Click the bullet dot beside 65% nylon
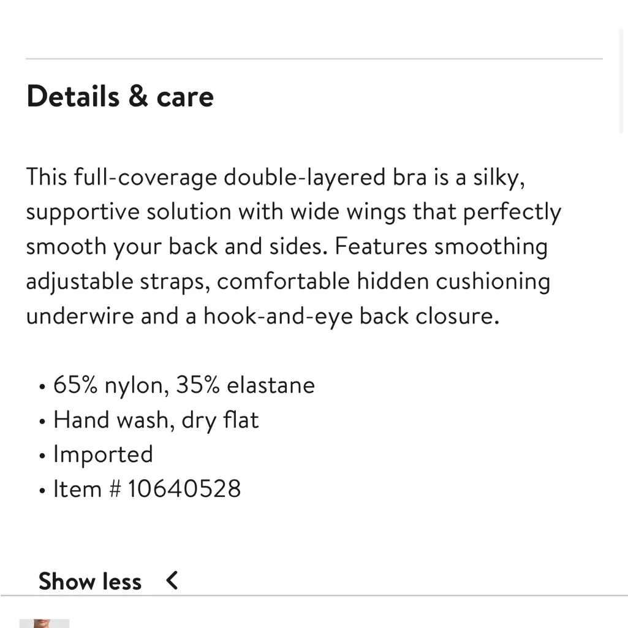The height and width of the screenshot is (628, 628). [42, 386]
